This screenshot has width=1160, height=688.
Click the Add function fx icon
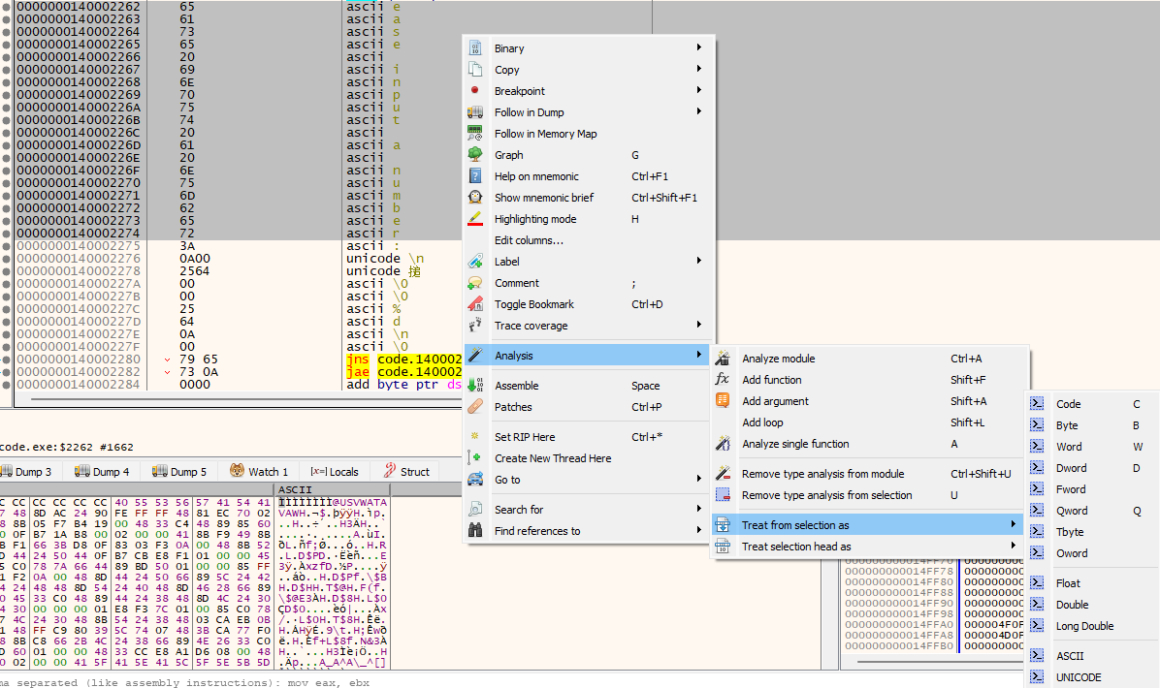tap(723, 379)
